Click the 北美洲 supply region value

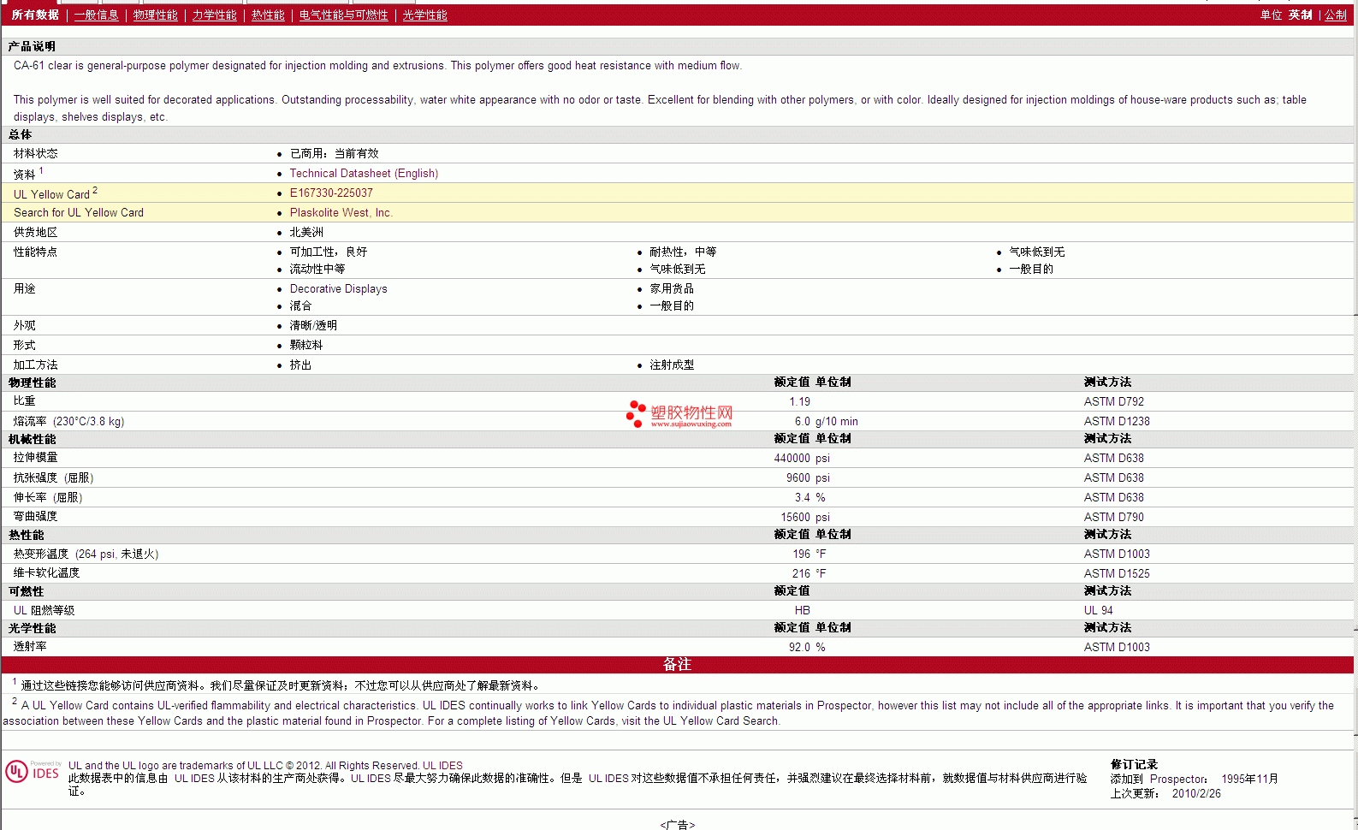[306, 233]
